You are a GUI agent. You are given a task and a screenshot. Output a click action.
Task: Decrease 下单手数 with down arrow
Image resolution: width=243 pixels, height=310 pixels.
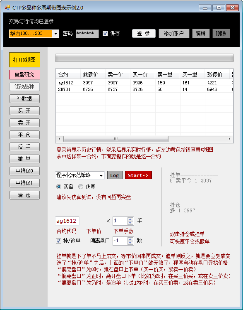130,223
